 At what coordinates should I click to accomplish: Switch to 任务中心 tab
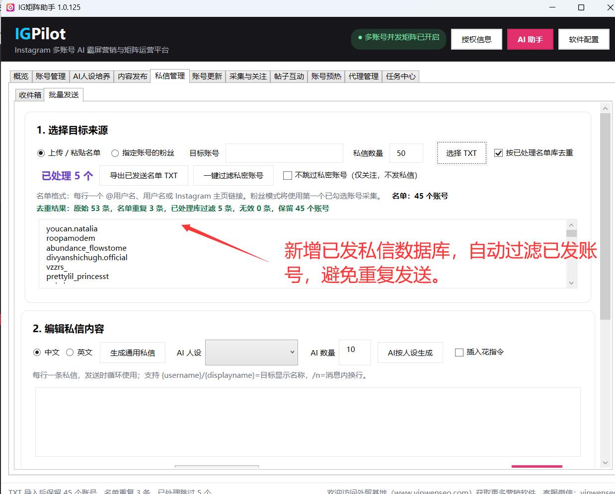coord(401,76)
